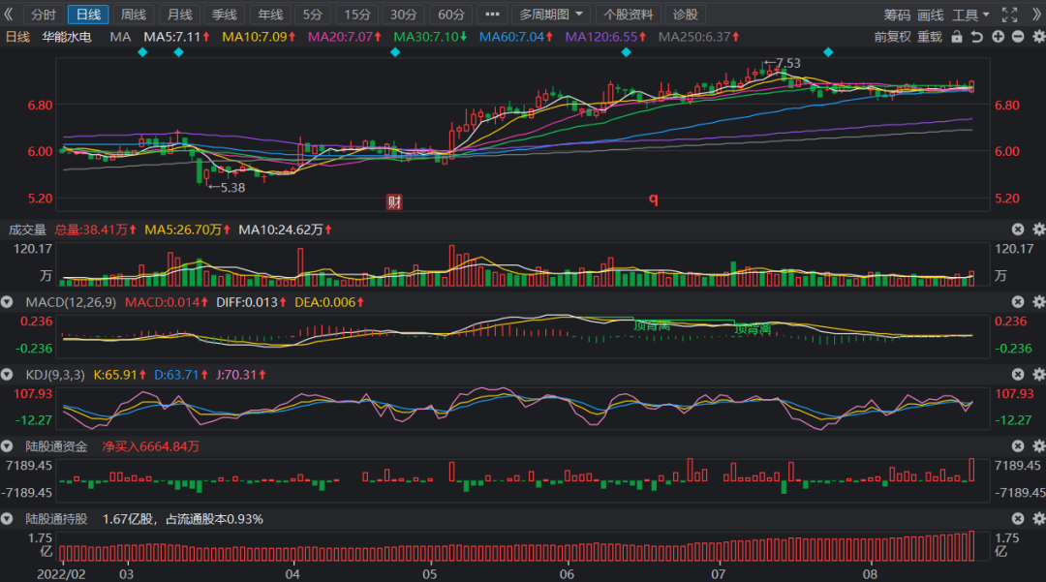Screen dimensions: 1046x582
Task: Open the 工具 tools dropdown
Action: coord(970,15)
